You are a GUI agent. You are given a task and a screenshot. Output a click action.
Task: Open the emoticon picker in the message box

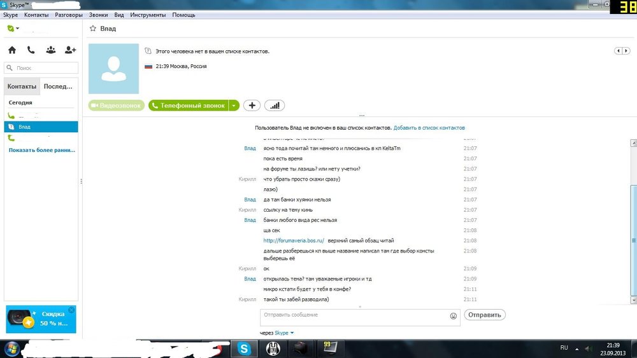coord(454,315)
